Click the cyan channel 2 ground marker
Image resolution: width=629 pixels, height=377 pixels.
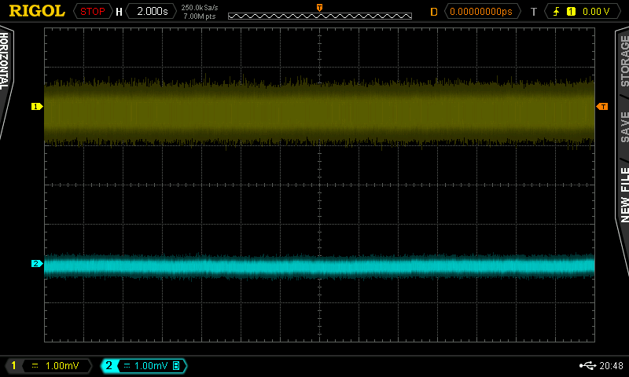(36, 264)
